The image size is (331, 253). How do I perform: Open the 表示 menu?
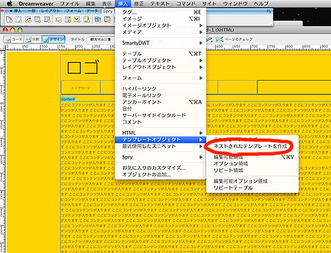tap(107, 3)
